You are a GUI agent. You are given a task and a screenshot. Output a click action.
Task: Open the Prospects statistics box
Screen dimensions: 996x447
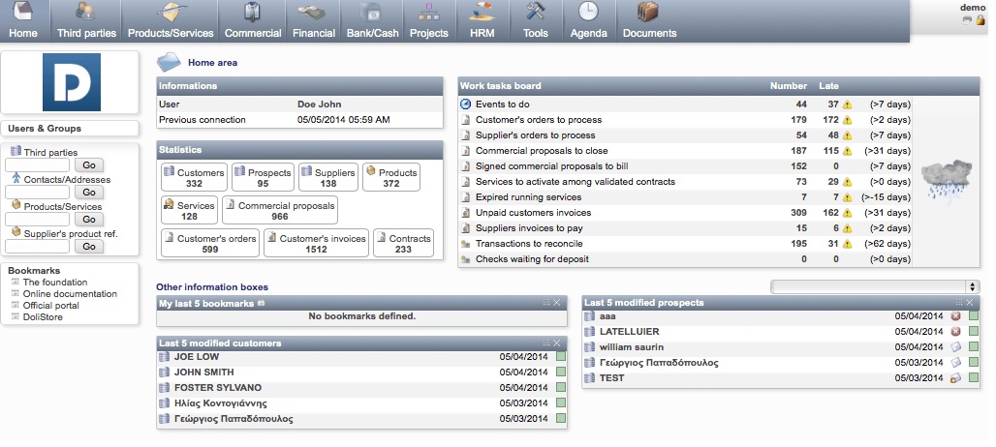point(263,177)
